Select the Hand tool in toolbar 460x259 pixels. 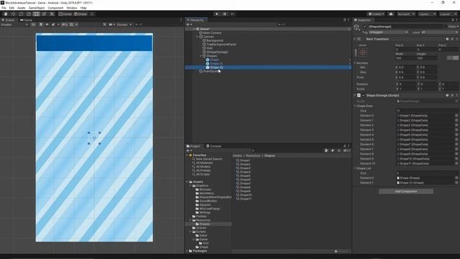coord(6,14)
